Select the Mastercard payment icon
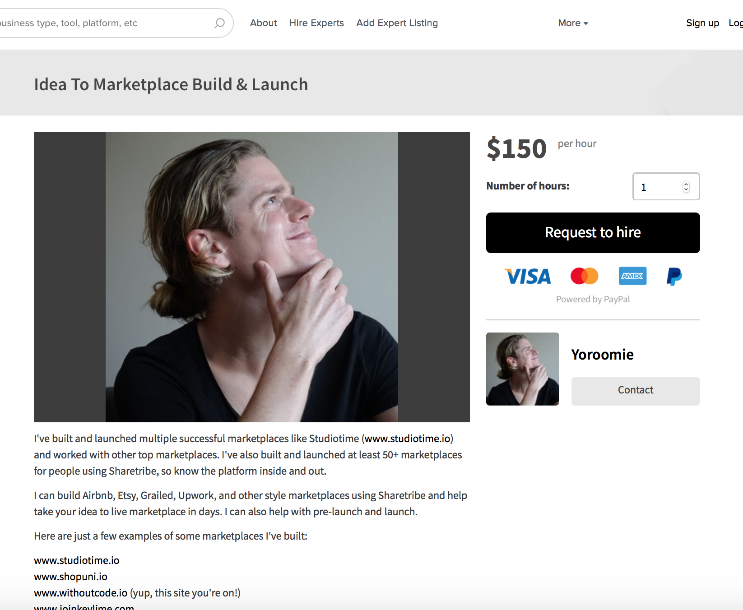Screen dimensions: 743x610 coord(585,276)
